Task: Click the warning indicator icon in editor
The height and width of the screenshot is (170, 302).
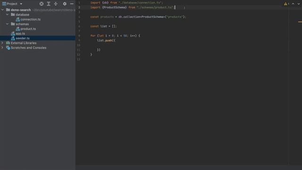Action: 285,4
